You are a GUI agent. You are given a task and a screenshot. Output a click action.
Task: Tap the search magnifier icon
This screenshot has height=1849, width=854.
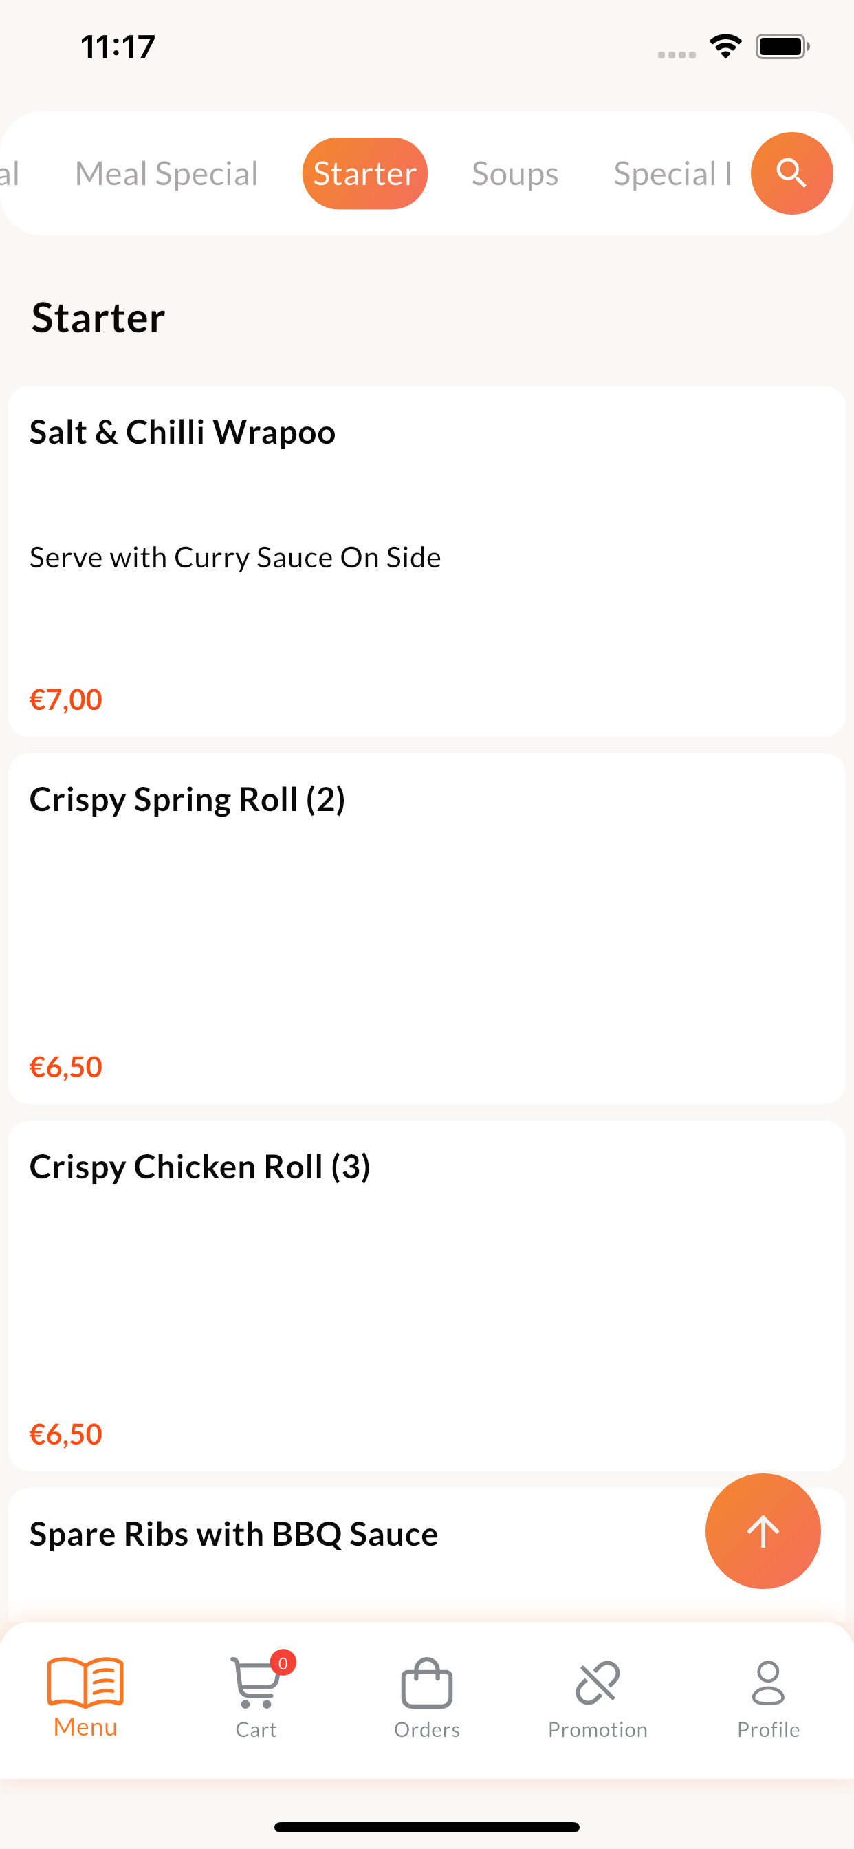791,173
